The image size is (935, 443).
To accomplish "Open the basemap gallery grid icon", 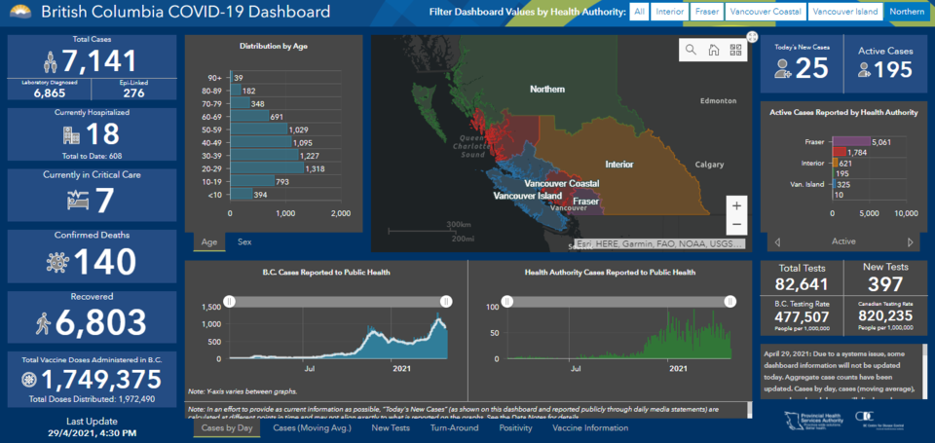I will click(x=734, y=50).
